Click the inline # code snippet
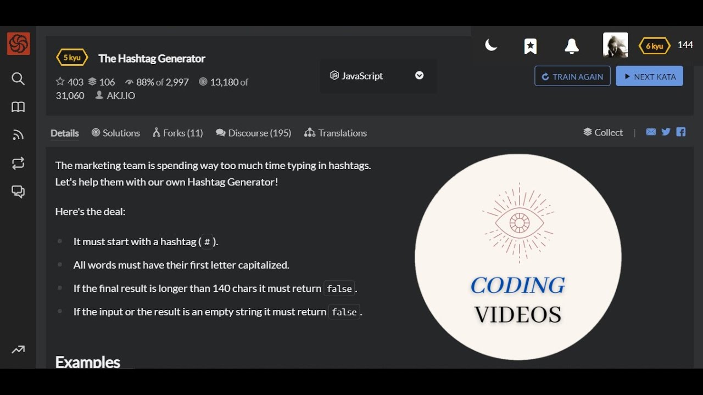Image resolution: width=703 pixels, height=395 pixels. click(x=207, y=242)
